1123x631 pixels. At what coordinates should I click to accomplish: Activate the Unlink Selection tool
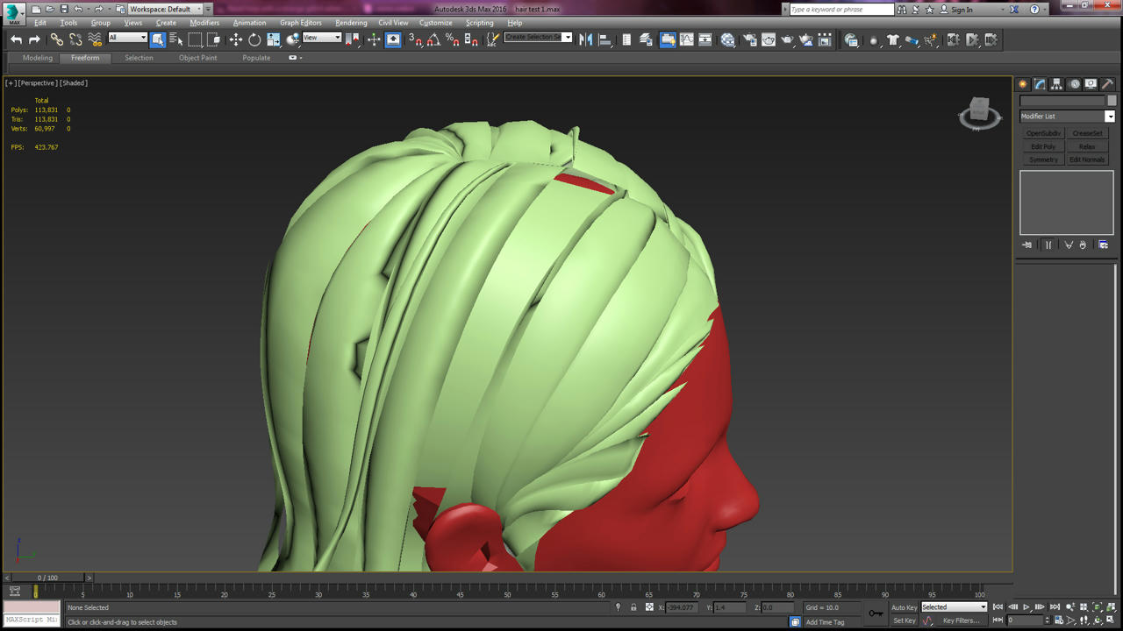pyautogui.click(x=75, y=39)
